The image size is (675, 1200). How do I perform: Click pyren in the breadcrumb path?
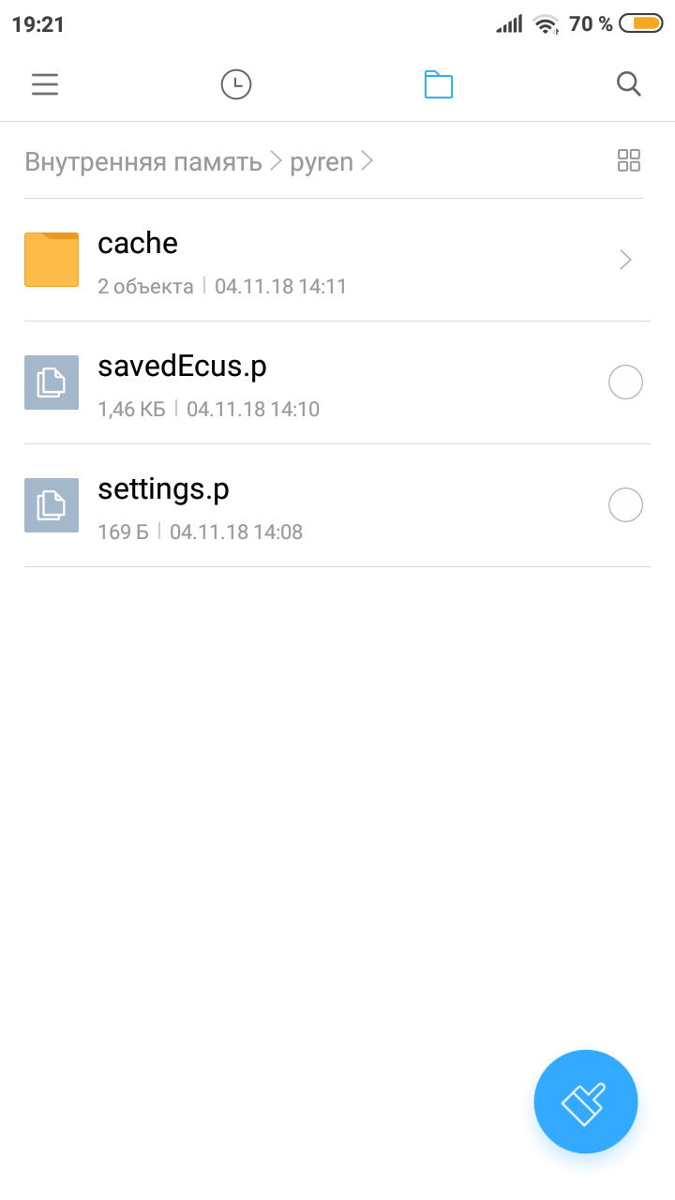tap(322, 162)
